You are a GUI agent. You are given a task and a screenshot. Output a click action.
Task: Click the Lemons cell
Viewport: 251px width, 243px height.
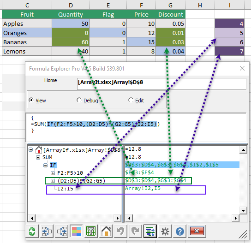click(x=27, y=51)
